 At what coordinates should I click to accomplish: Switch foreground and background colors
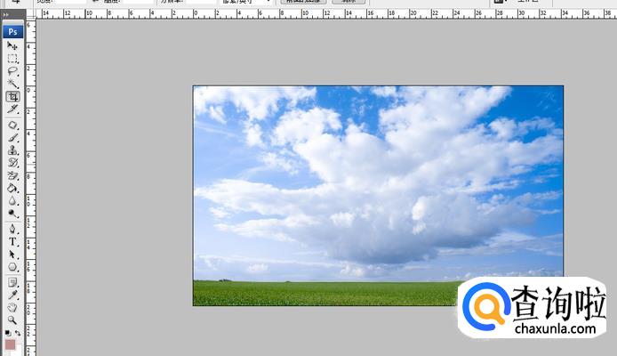(18, 333)
